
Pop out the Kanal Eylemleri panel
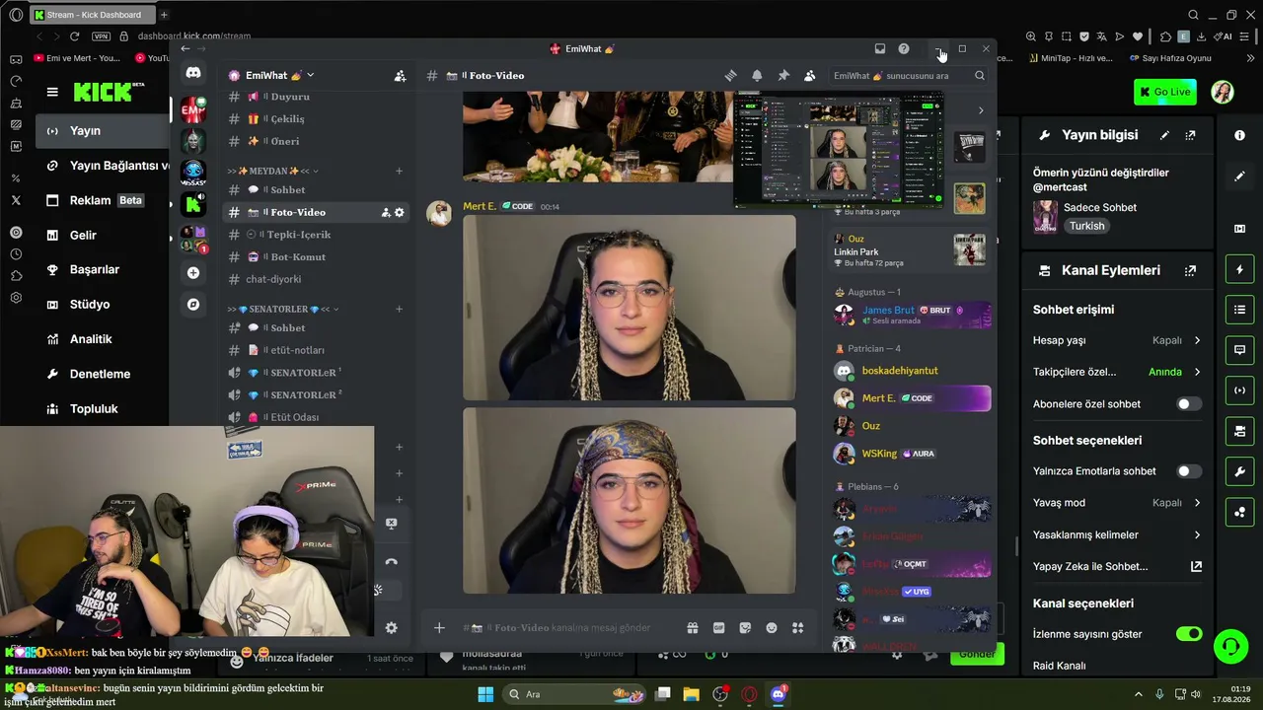[1191, 270]
